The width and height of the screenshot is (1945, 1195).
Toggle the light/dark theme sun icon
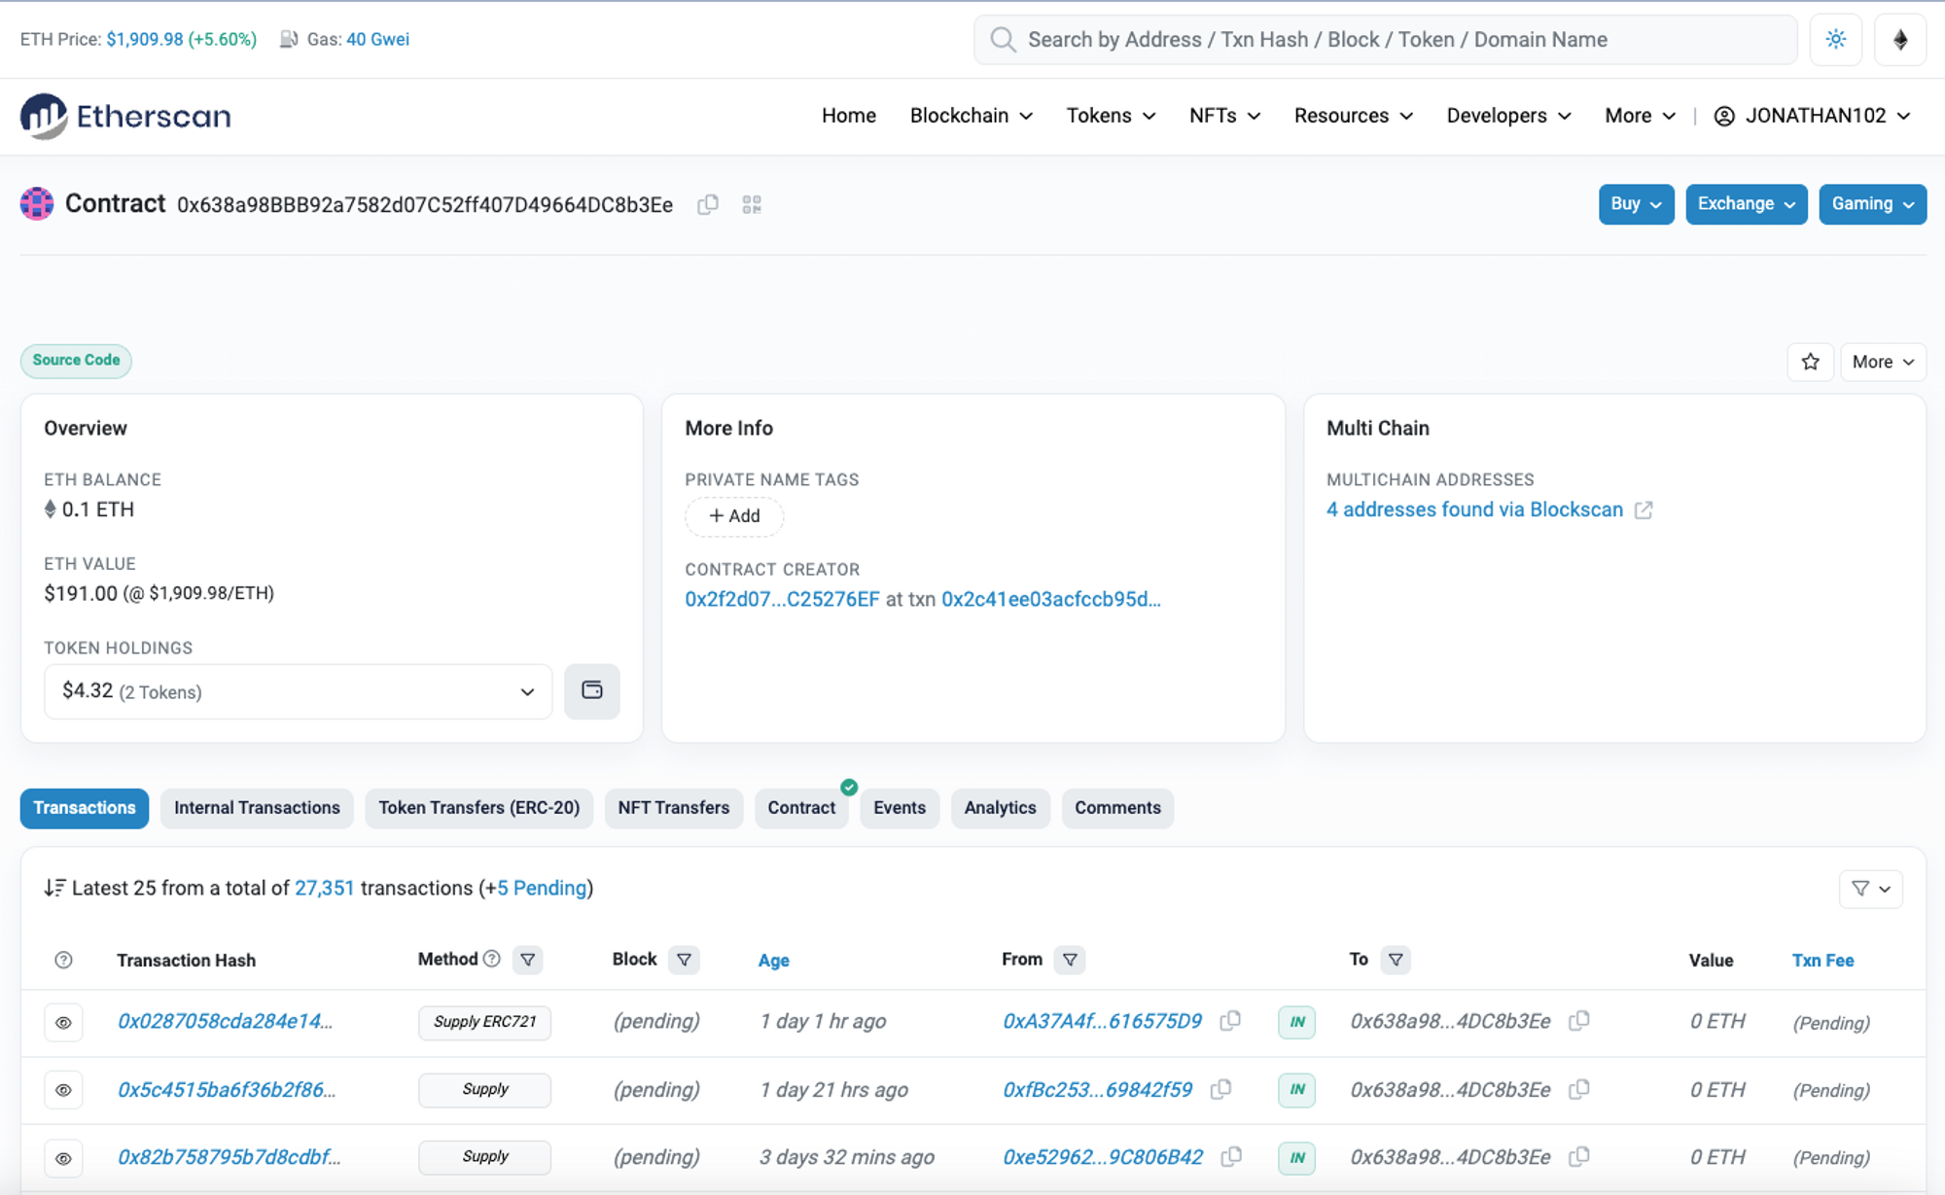click(1835, 39)
